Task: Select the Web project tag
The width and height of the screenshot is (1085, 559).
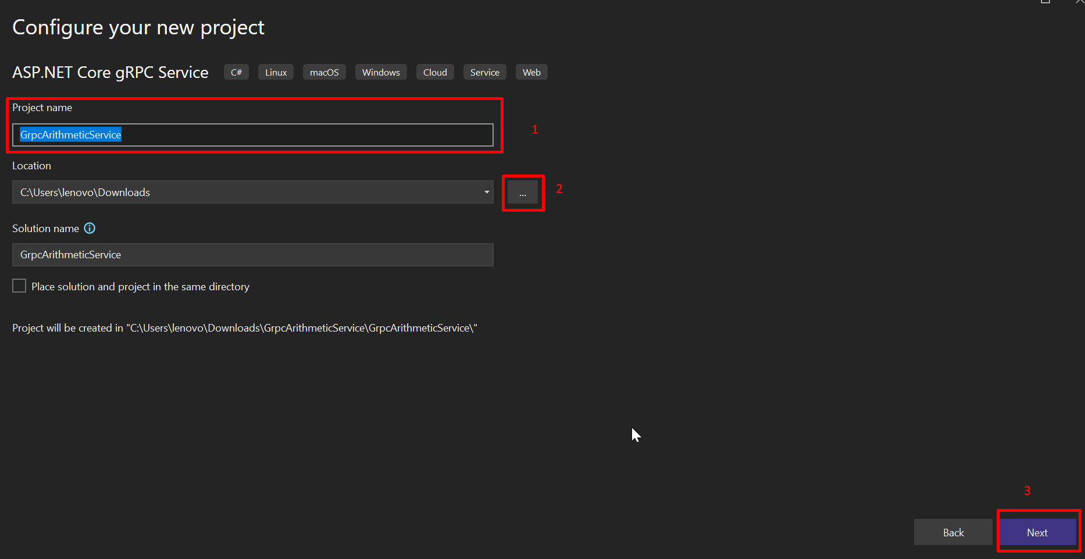Action: pyautogui.click(x=531, y=72)
